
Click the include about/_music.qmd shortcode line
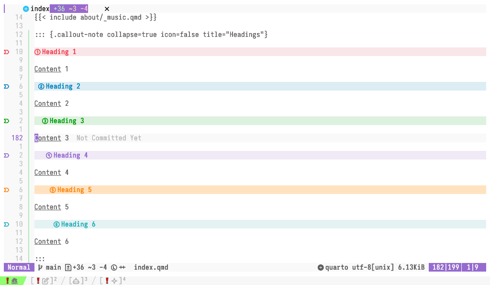click(x=96, y=18)
